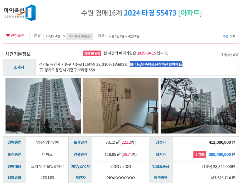Click the case number 2024 타경 55473
The height and width of the screenshot is (184, 241).
tap(150, 13)
